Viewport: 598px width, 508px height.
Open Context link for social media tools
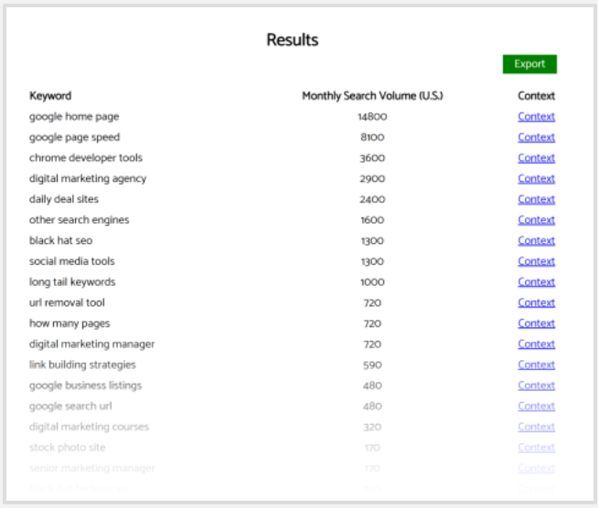pyautogui.click(x=536, y=261)
